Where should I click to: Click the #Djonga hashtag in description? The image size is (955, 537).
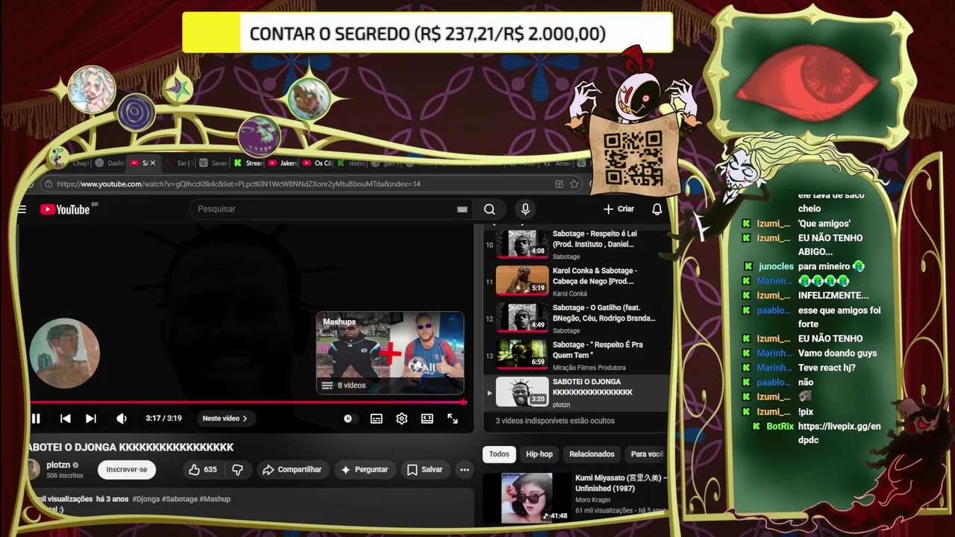146,499
